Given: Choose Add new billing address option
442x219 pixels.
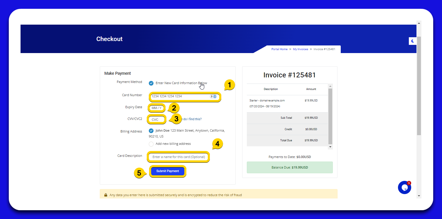Looking at the screenshot, I should 151,144.
